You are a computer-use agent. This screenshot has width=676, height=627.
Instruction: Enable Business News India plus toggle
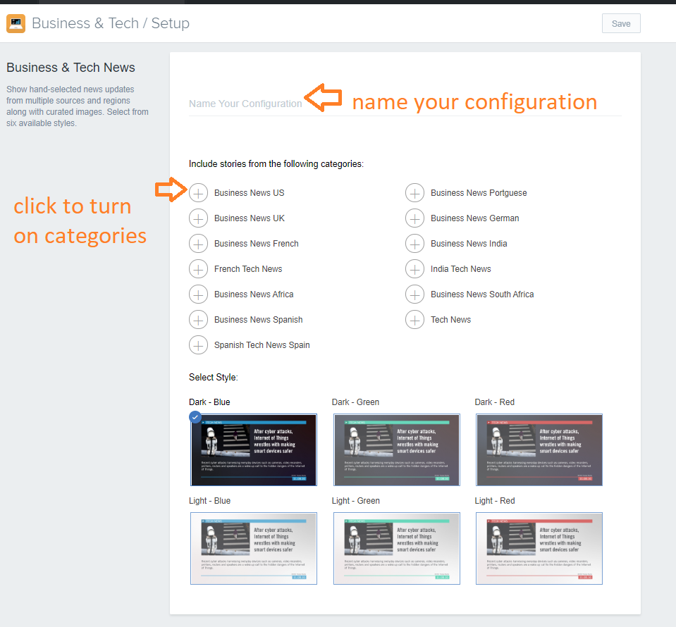click(414, 244)
